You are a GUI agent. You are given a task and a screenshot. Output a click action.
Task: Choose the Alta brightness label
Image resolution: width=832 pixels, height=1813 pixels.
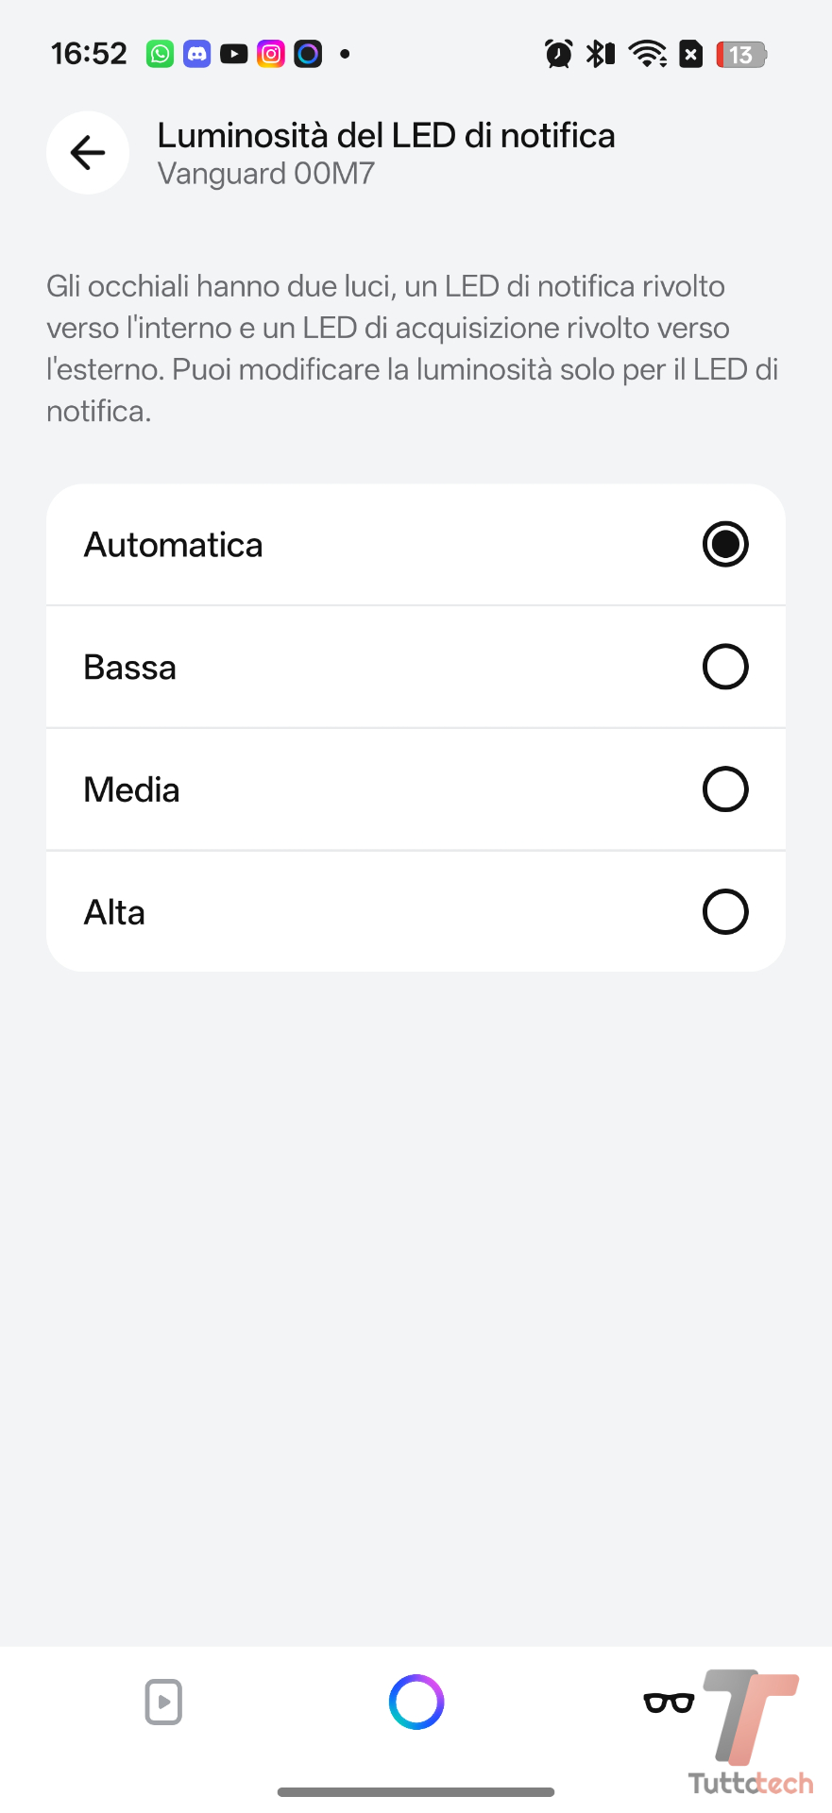point(114,913)
